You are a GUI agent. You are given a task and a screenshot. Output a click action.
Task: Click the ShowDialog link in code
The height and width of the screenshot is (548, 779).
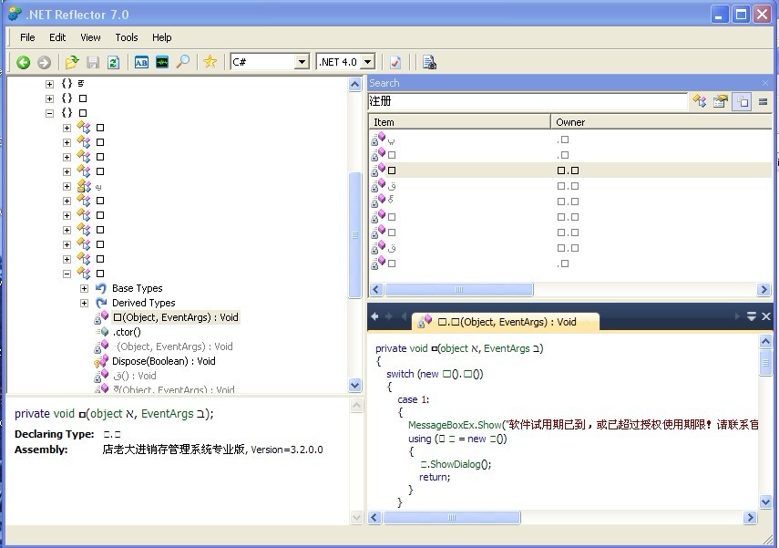(x=455, y=464)
